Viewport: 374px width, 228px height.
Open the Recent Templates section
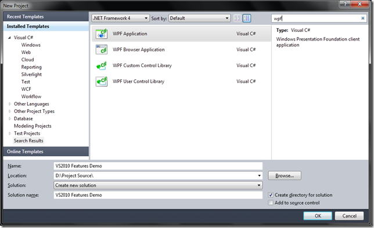tap(46, 17)
